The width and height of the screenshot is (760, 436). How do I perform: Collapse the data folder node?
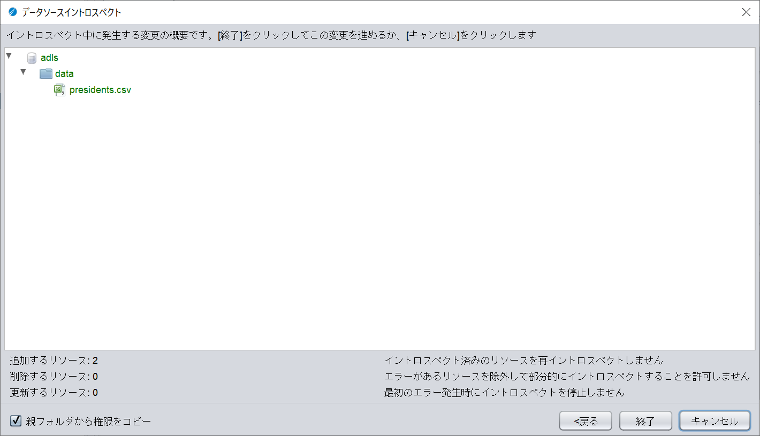tap(23, 72)
